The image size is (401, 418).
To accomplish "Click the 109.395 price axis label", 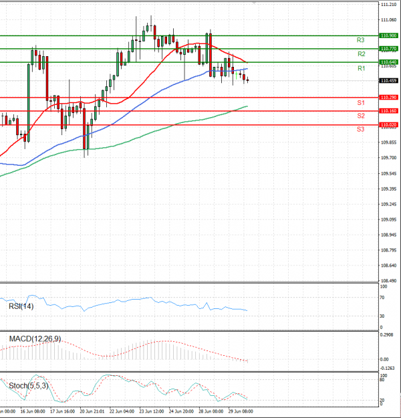I will [x=388, y=189].
